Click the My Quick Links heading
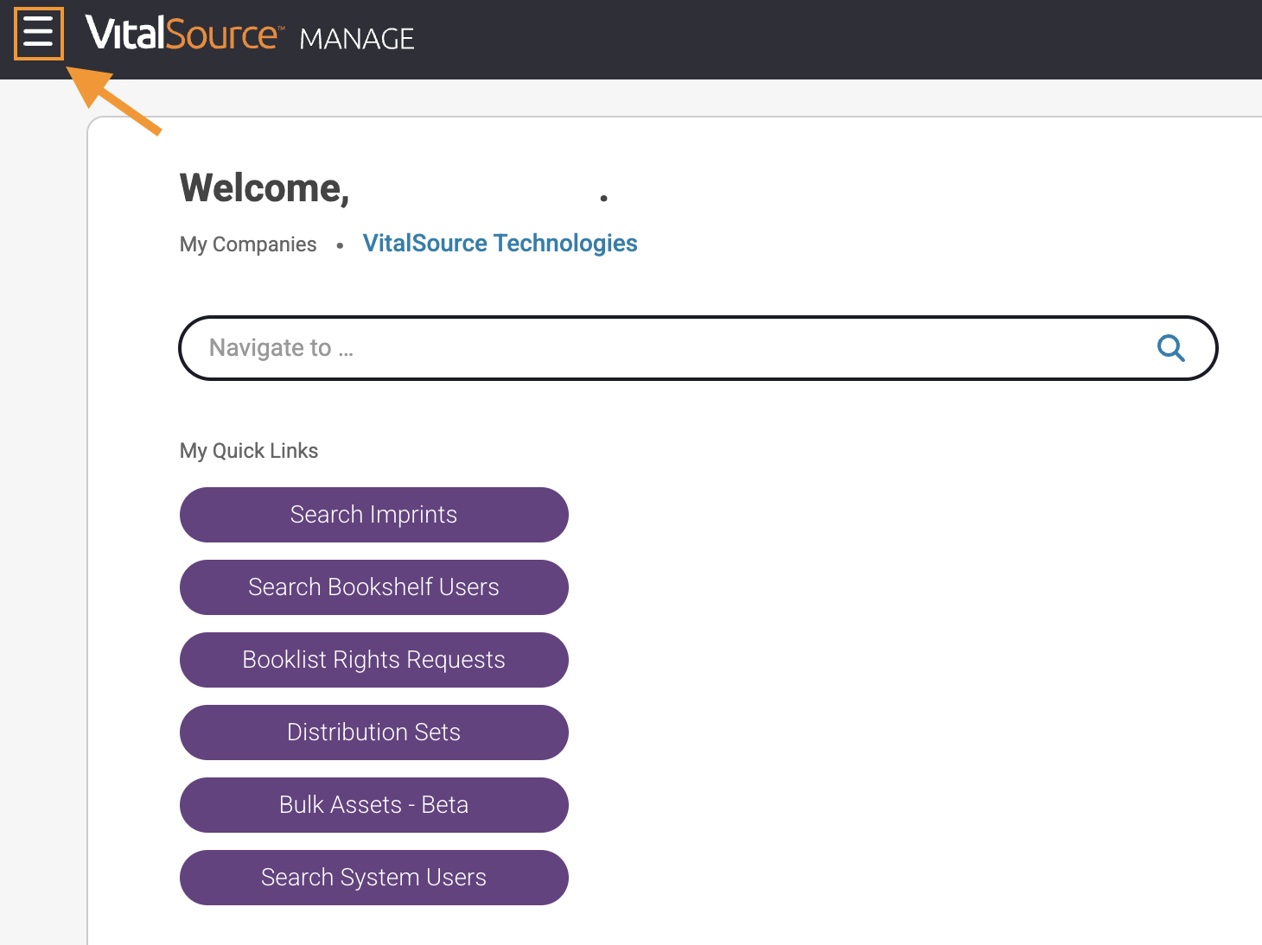The width and height of the screenshot is (1262, 945). click(x=249, y=450)
